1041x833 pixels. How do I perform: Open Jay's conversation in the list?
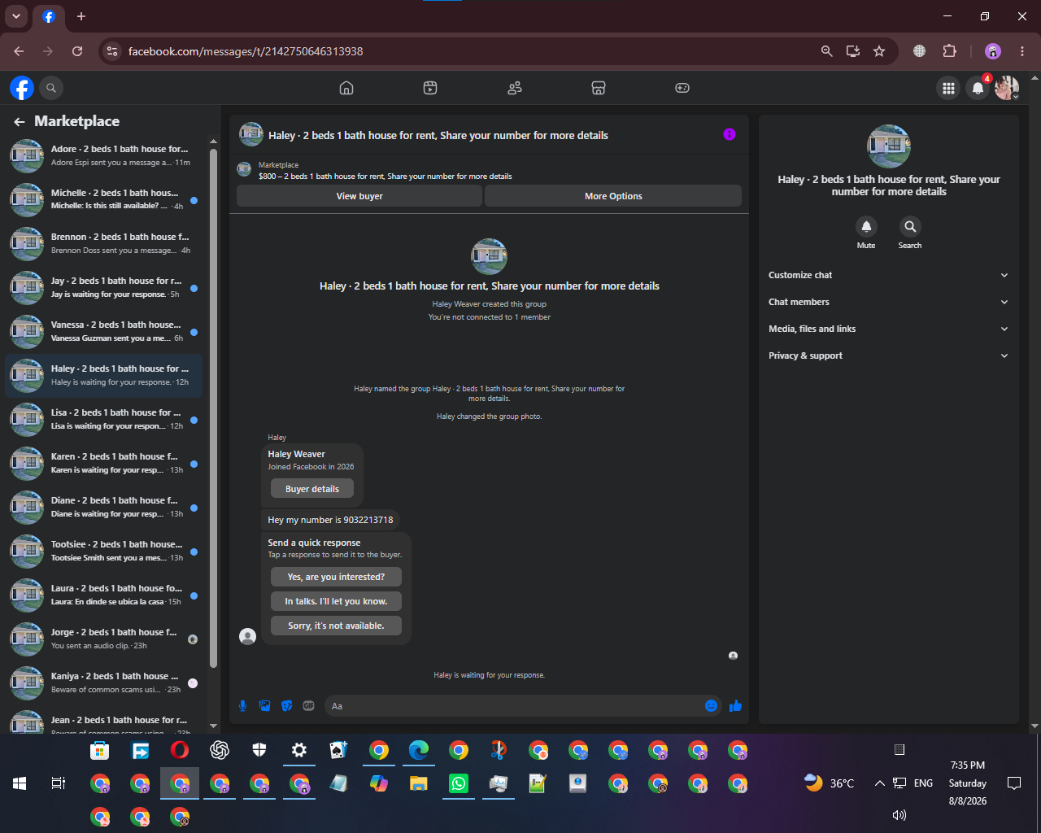tap(104, 287)
